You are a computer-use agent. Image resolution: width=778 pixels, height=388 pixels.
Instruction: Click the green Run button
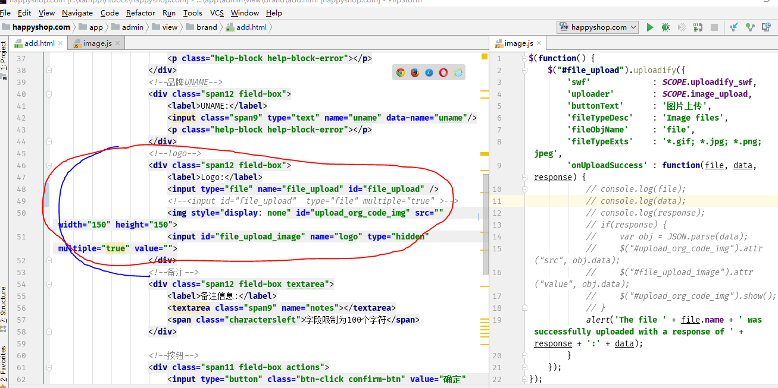tap(649, 27)
